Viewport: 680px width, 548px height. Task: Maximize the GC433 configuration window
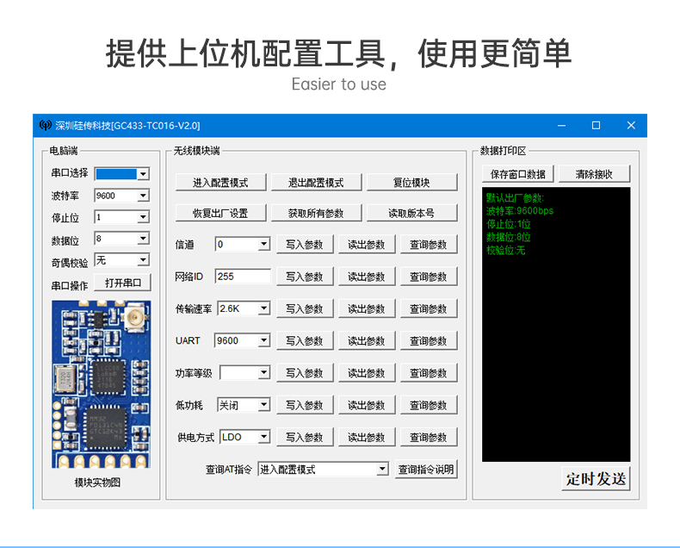(596, 126)
